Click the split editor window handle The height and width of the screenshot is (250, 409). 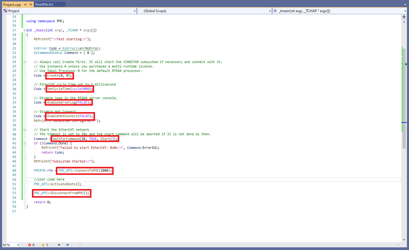click(x=404, y=17)
